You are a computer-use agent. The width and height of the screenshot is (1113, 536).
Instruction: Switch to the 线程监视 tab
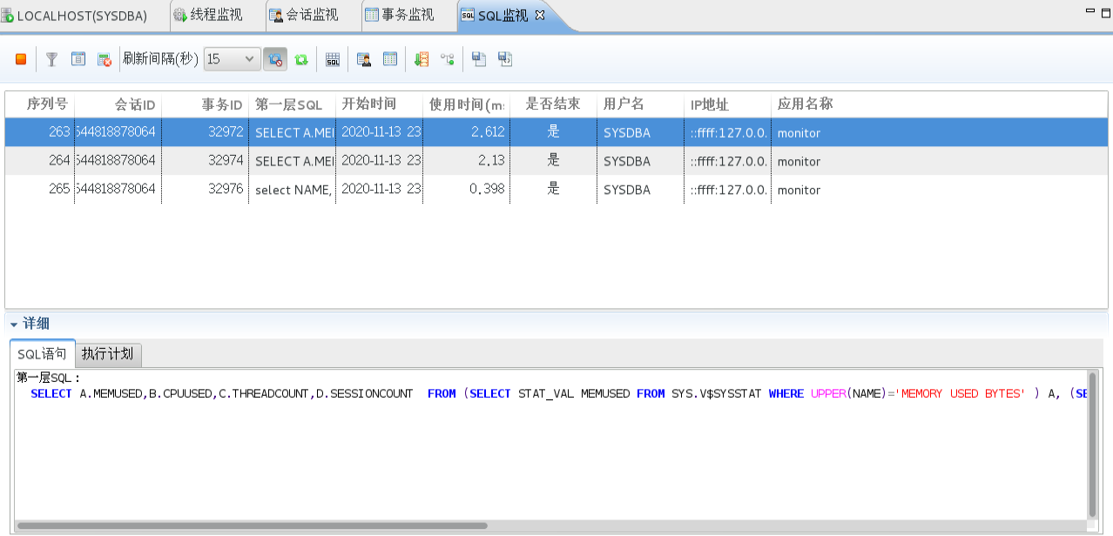pos(207,15)
